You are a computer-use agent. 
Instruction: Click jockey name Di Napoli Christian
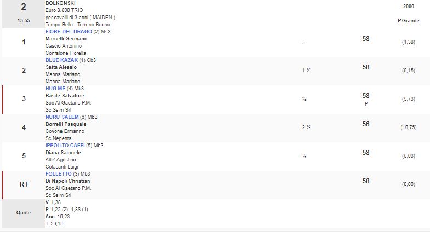(67, 181)
